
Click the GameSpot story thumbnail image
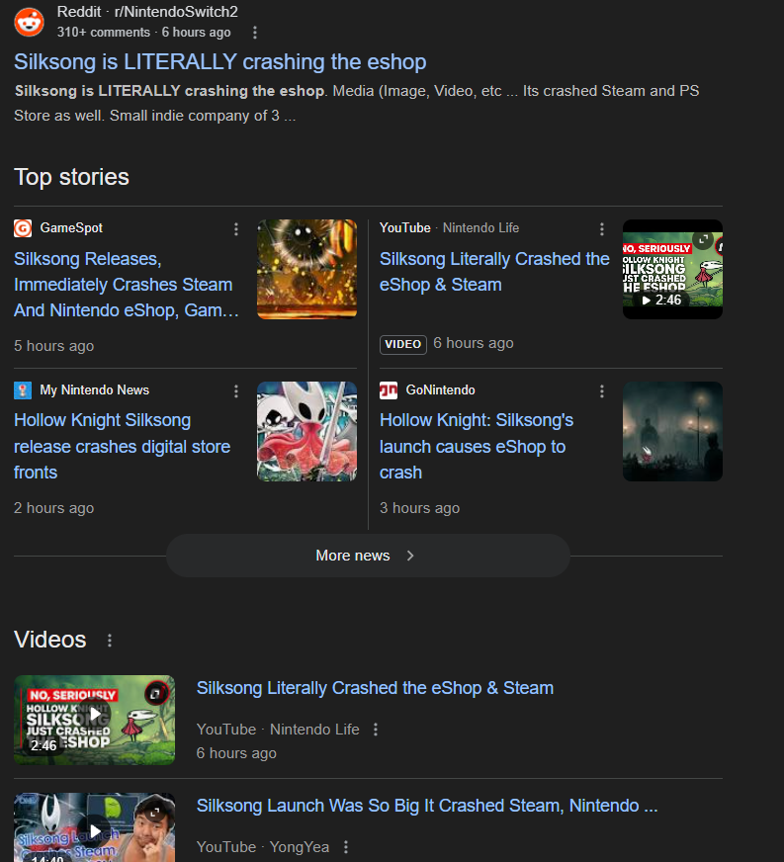(306, 269)
